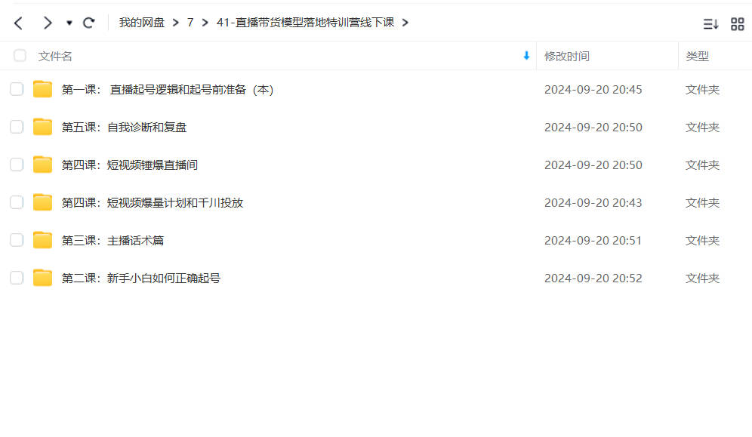Select 第五课: 自我诊断和复盘
Screen dimensions: 752x437
click(124, 127)
